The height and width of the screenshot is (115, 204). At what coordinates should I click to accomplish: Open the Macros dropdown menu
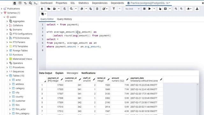coord(43,14)
